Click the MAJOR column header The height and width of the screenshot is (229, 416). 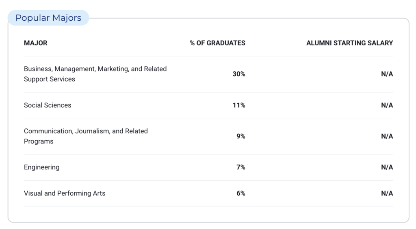click(x=35, y=43)
